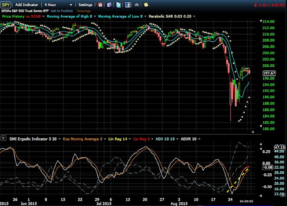Screen dimensions: 287x206
Task: Open the yellow sticky note icon
Action: [146, 5]
